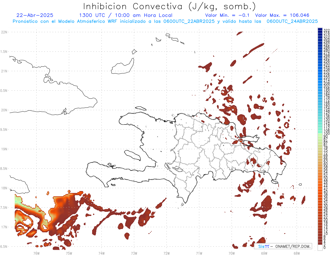Click the 'Valor Max. = 106.046' readout
This screenshot has width=333, height=257.
(x=282, y=15)
